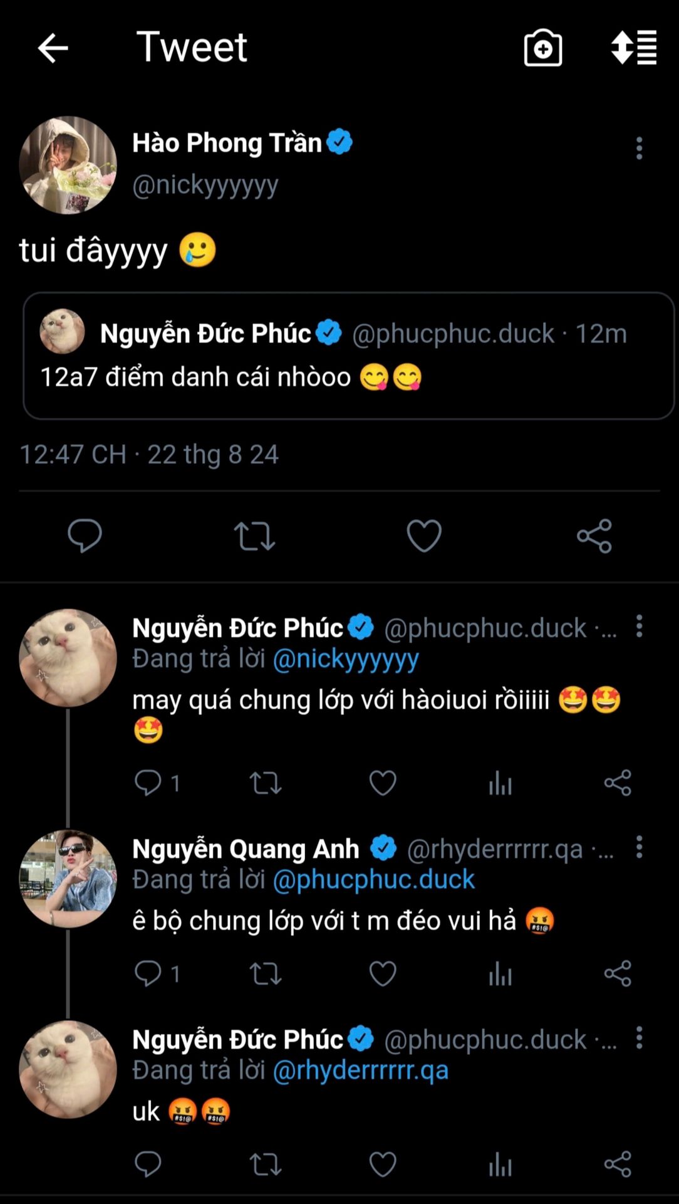The width and height of the screenshot is (679, 1204).
Task: View analytics of Nguyễn Quang Anh's reply
Action: click(x=500, y=974)
